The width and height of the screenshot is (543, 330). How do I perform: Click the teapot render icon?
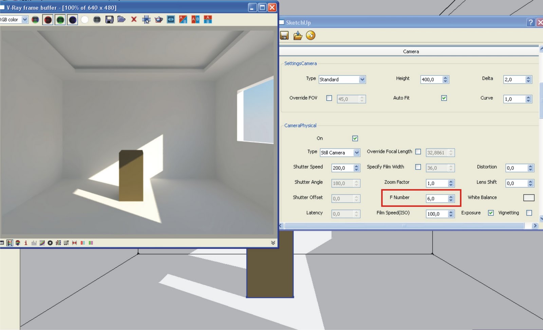click(x=158, y=20)
